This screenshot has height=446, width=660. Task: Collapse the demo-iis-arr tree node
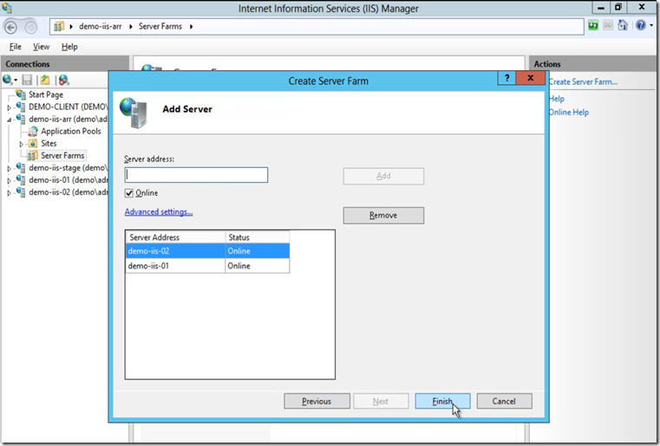pyautogui.click(x=9, y=120)
